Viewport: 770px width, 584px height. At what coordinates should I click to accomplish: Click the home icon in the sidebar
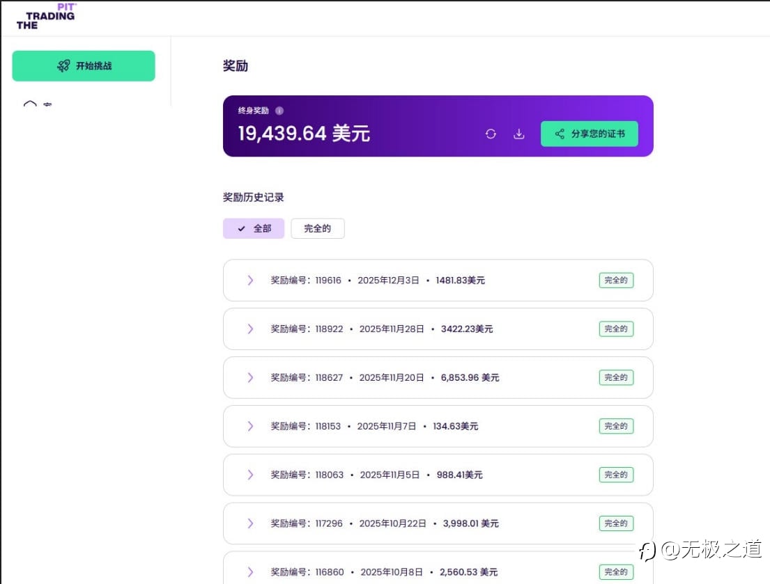[30, 104]
